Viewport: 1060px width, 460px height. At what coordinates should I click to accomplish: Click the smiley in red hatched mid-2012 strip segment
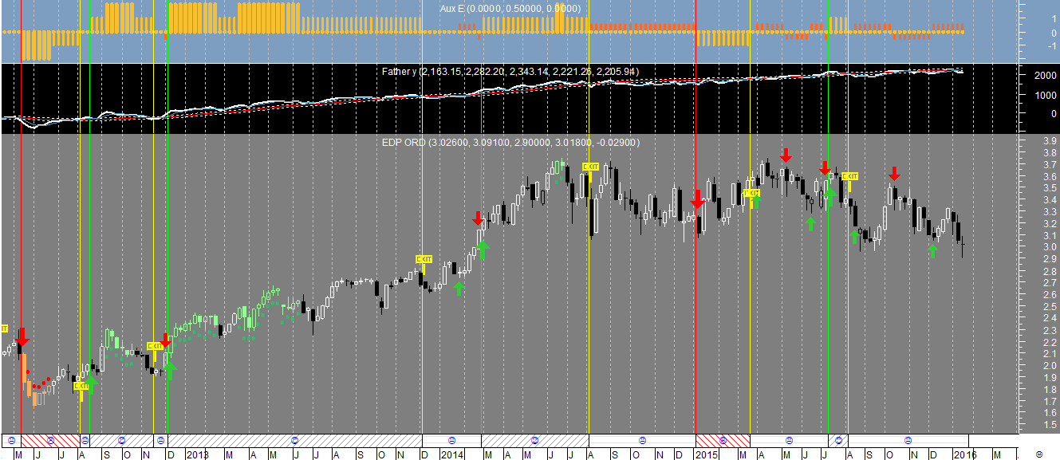click(x=51, y=440)
